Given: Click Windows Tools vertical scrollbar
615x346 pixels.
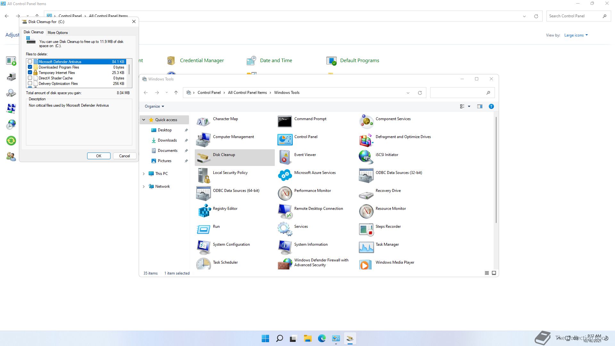Looking at the screenshot, I should 496,170.
